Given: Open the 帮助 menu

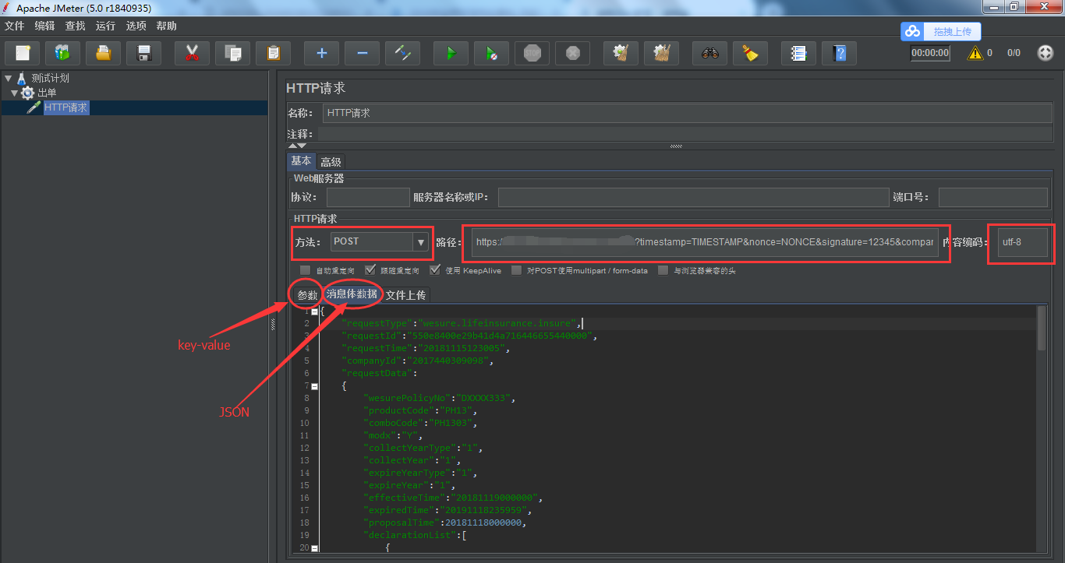Looking at the screenshot, I should (x=167, y=26).
